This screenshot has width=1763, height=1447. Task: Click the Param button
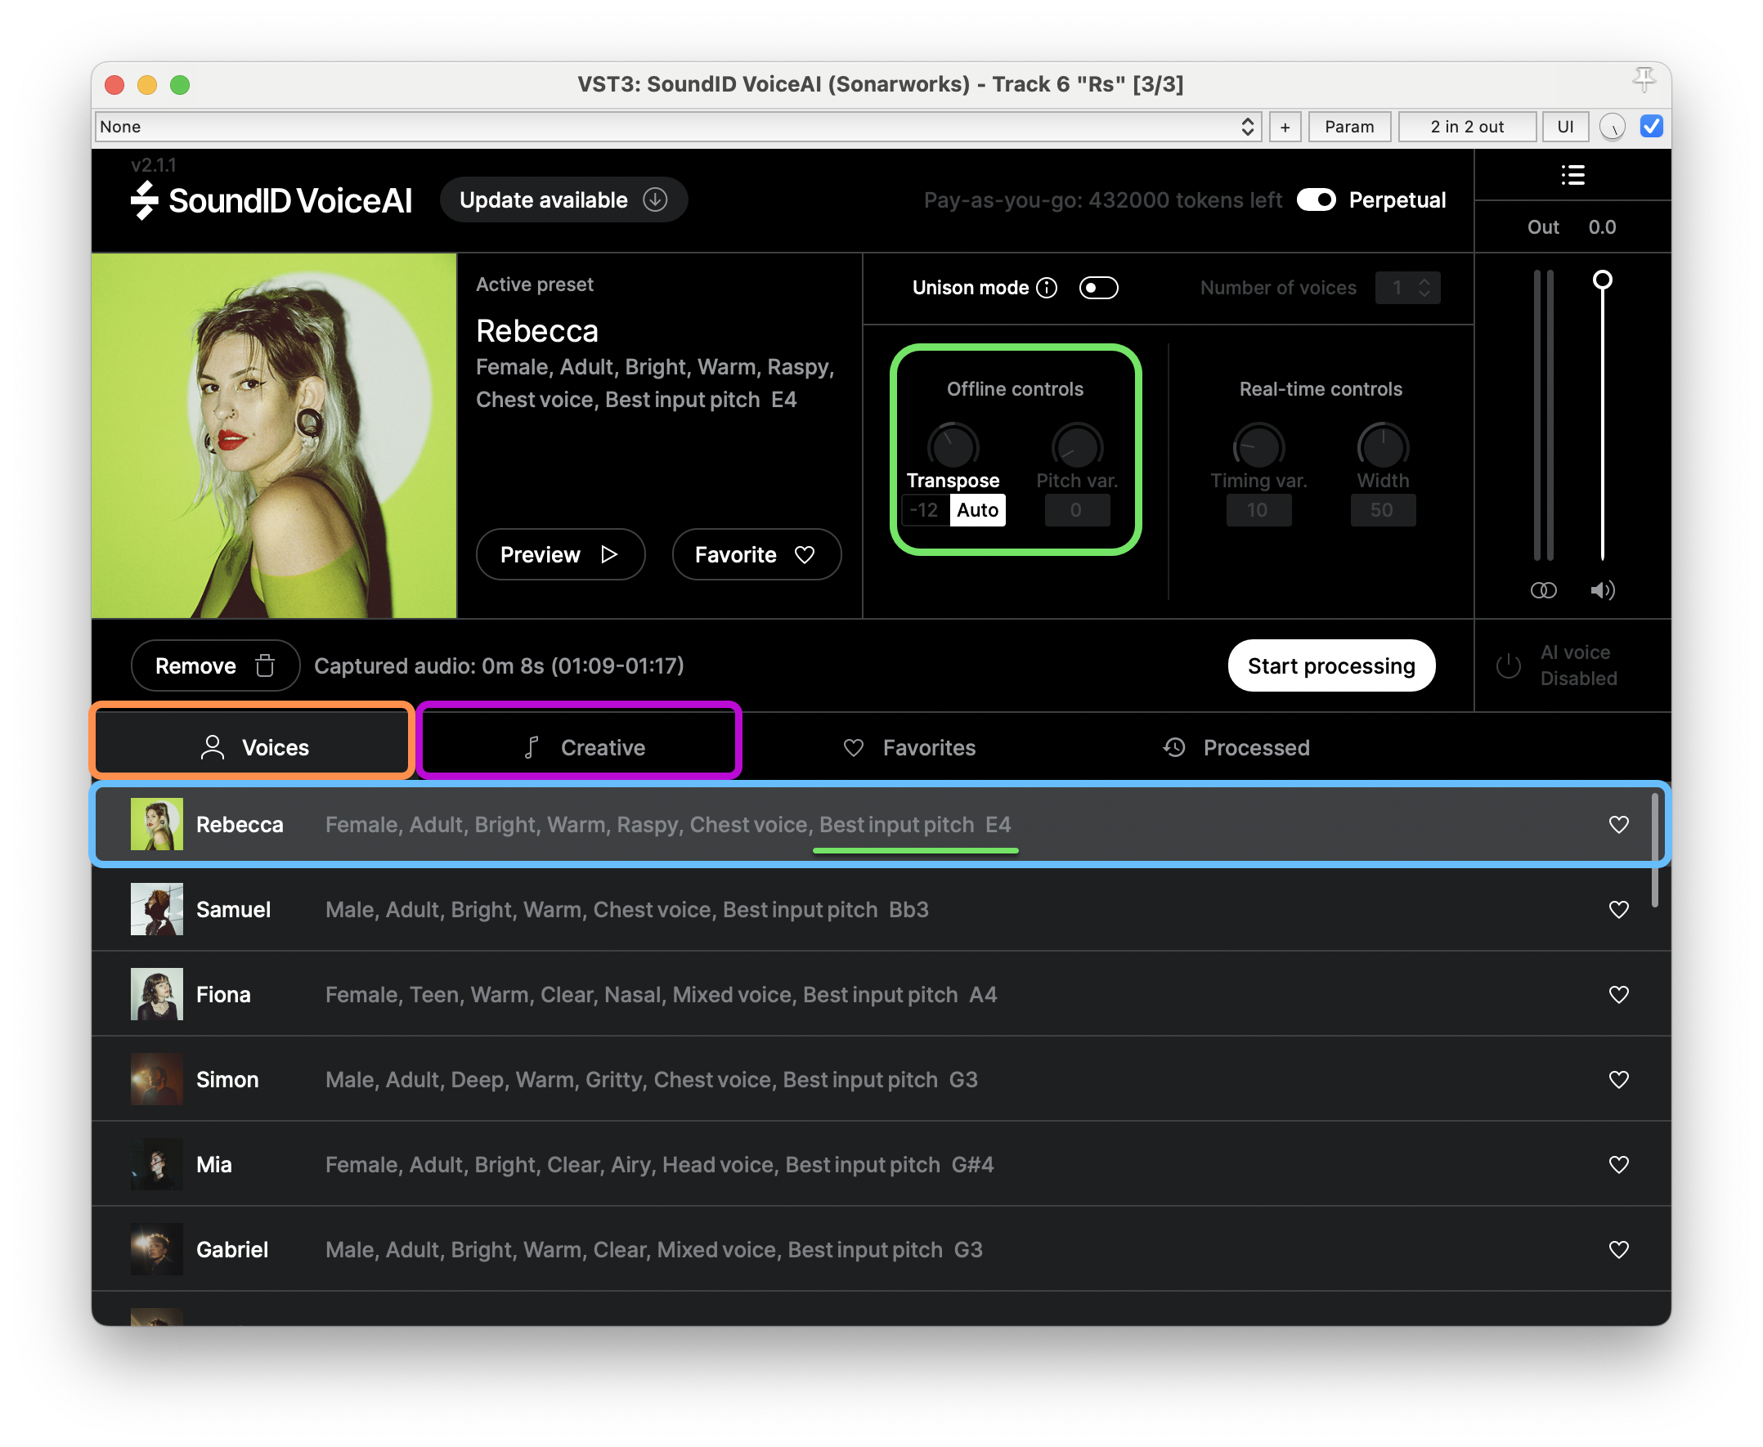tap(1348, 127)
